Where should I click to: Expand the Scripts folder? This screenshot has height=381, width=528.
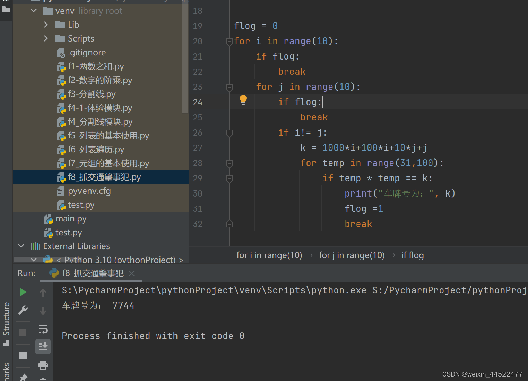(x=46, y=38)
